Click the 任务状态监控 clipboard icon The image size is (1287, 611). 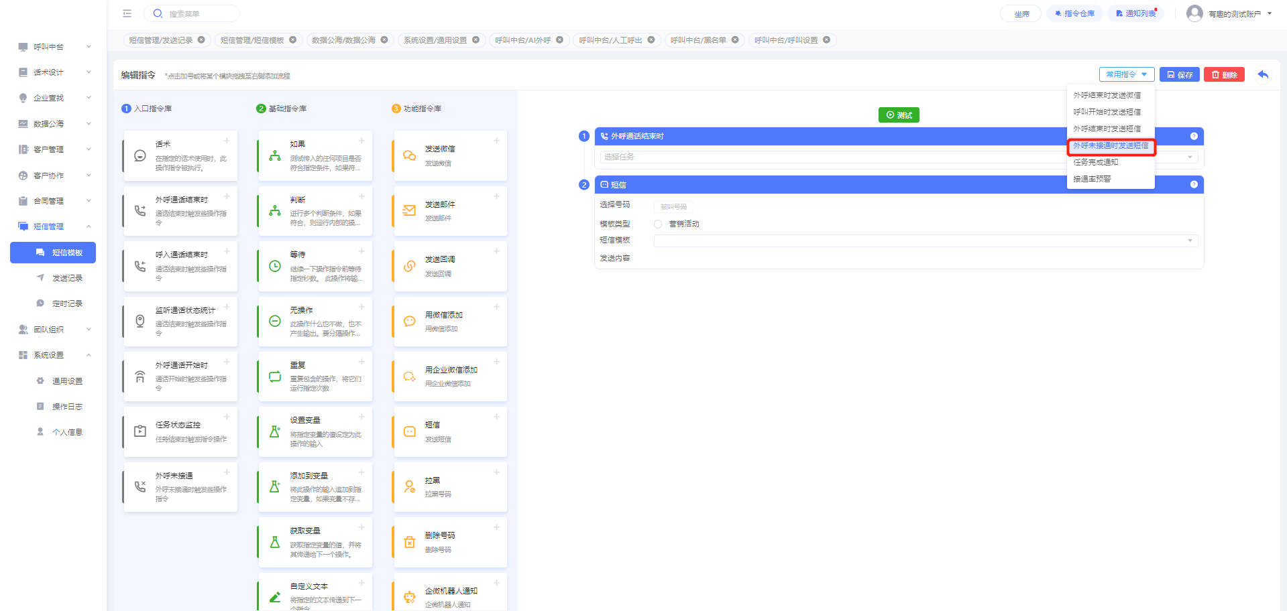pos(139,431)
